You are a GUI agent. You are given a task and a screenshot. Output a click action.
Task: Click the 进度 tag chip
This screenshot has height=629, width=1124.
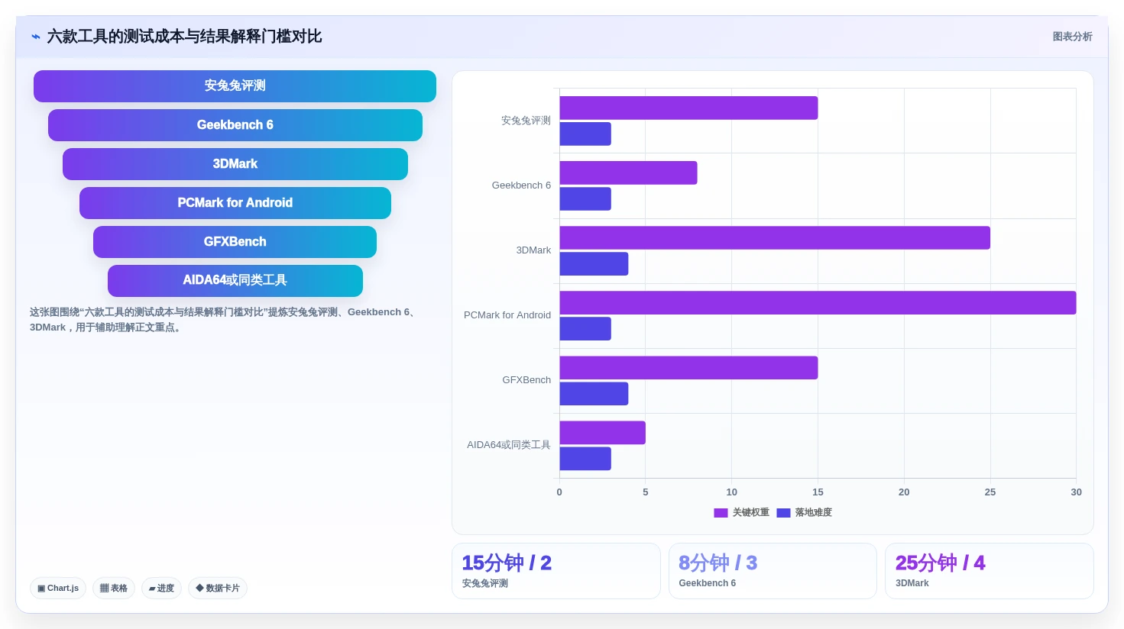click(x=161, y=589)
